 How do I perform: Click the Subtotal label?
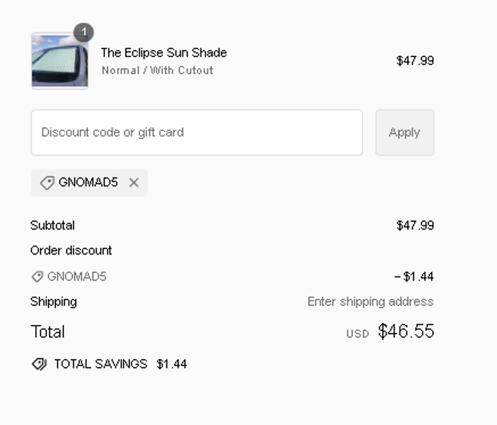click(x=52, y=225)
